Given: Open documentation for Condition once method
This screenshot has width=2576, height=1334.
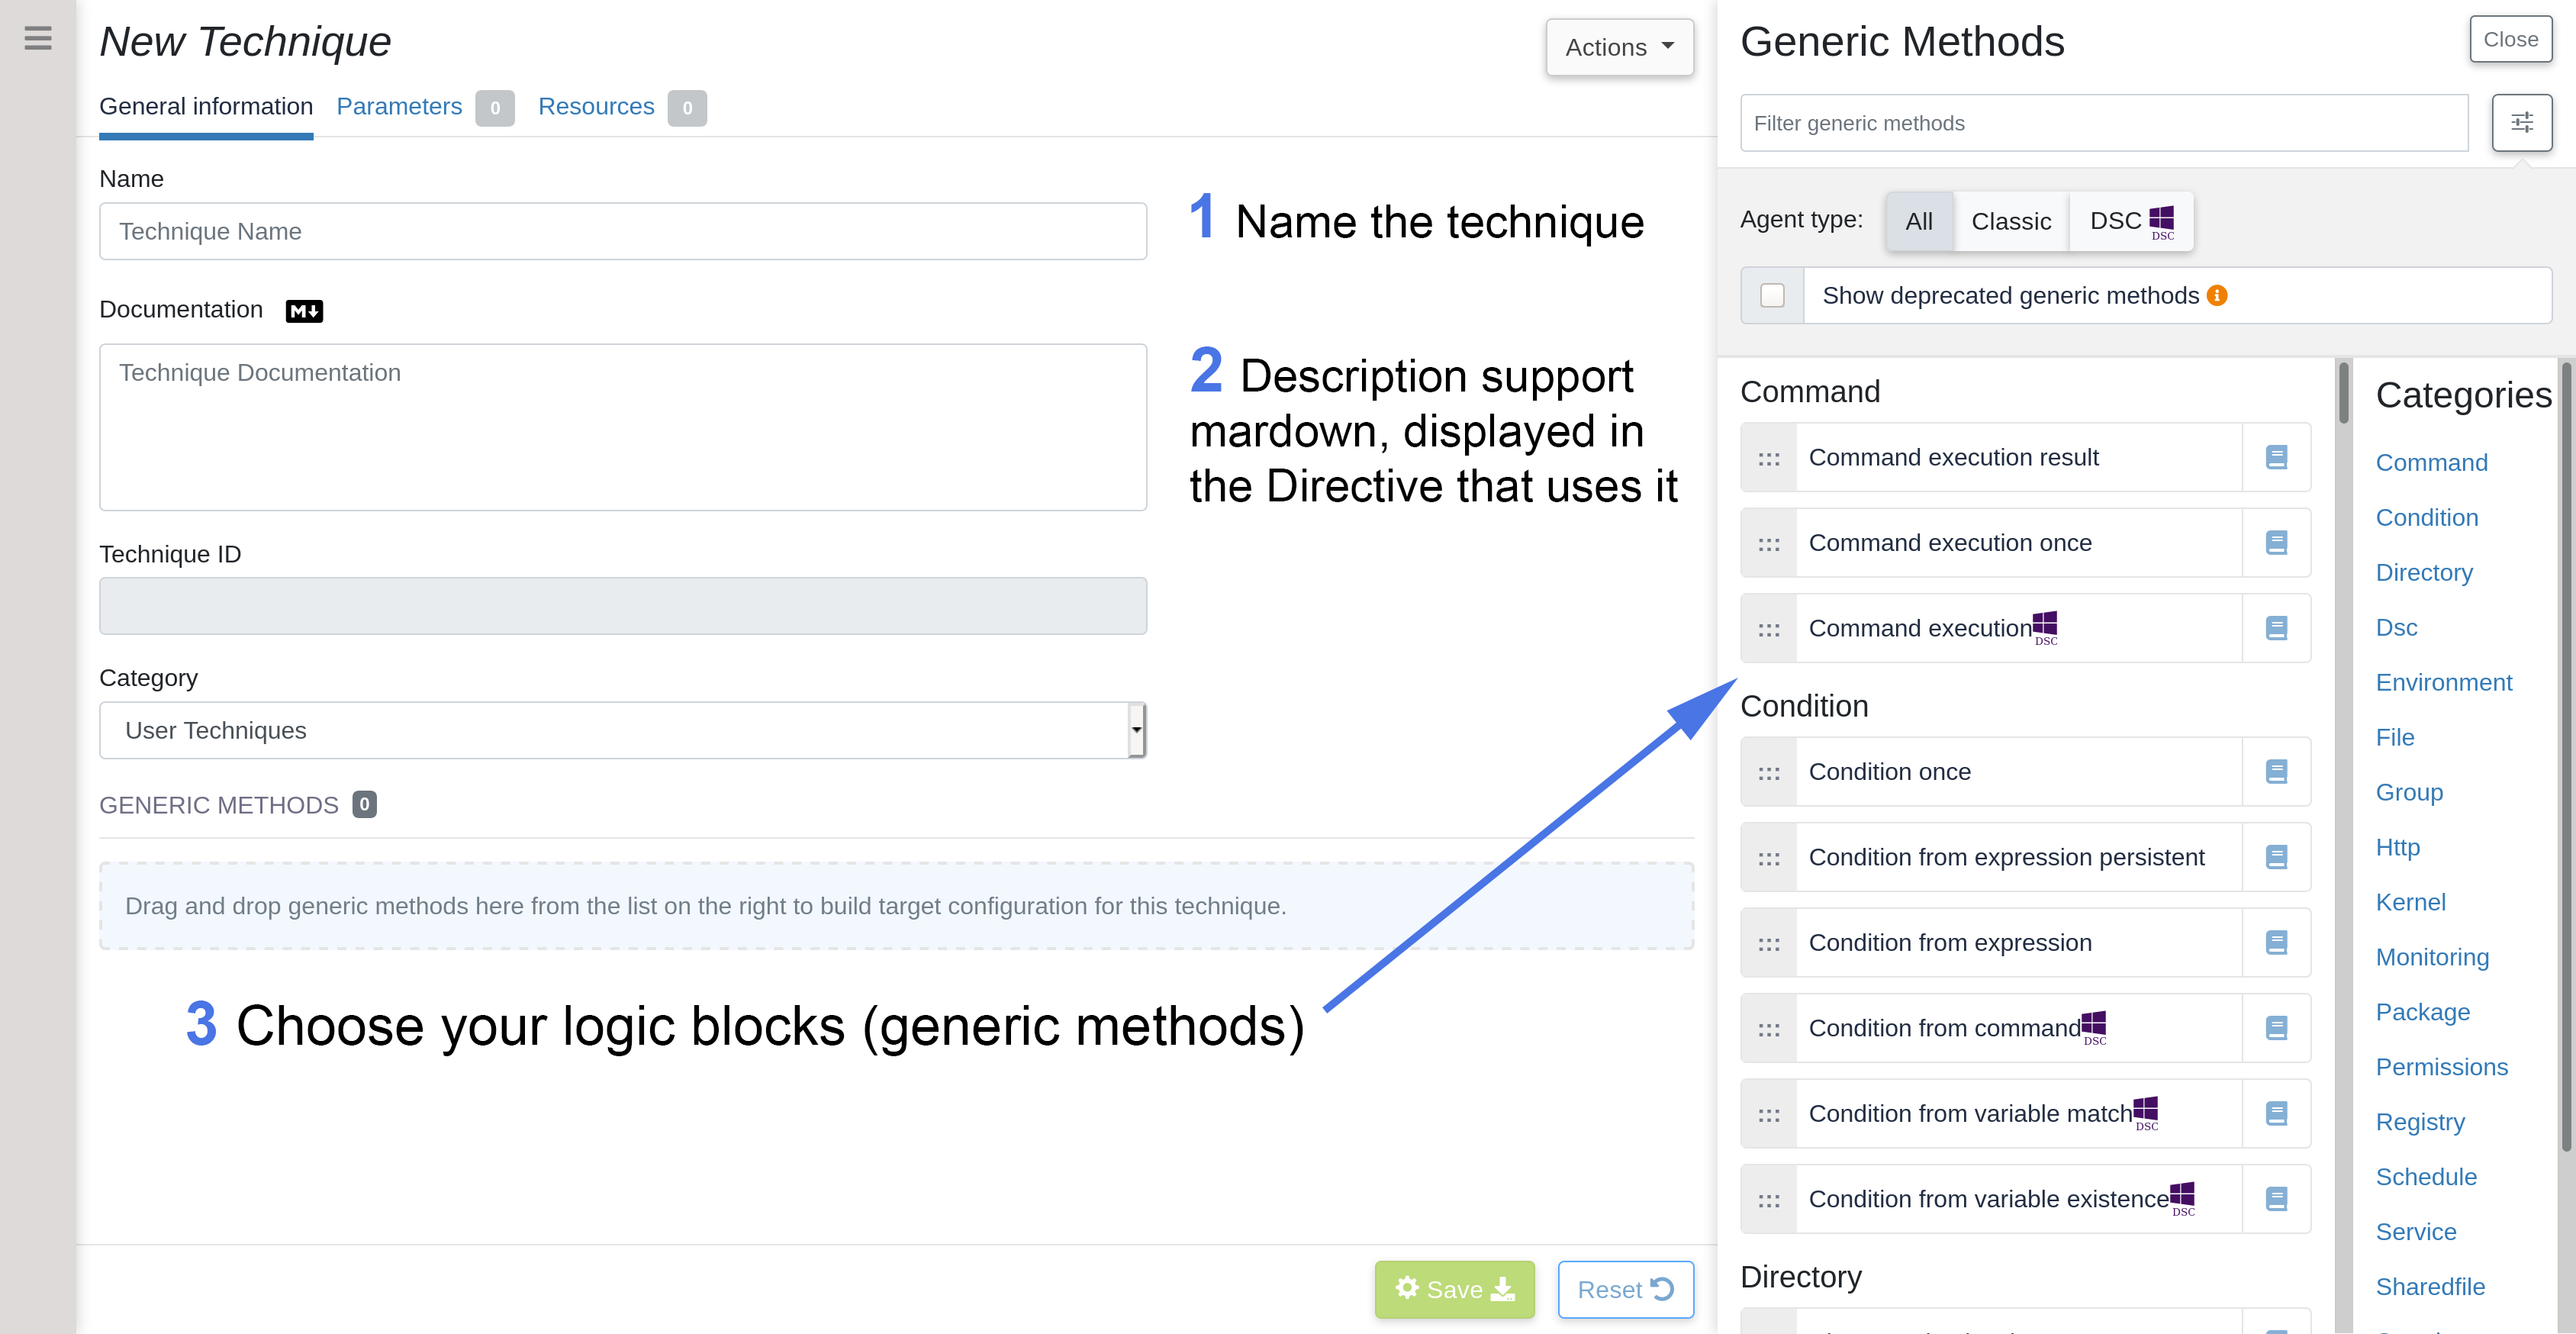Looking at the screenshot, I should click(x=2276, y=772).
